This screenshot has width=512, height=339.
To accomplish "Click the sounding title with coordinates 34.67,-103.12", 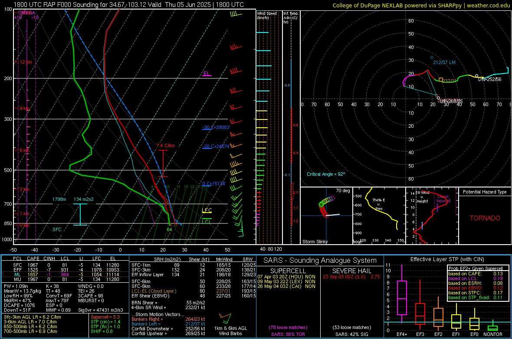I will pos(129,5).
